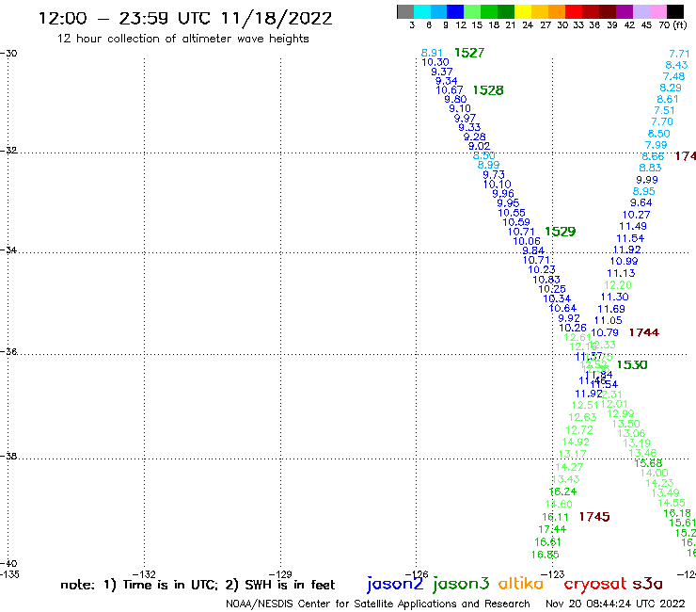Click the wave height value 14.92
696x612 pixels.
(x=576, y=443)
